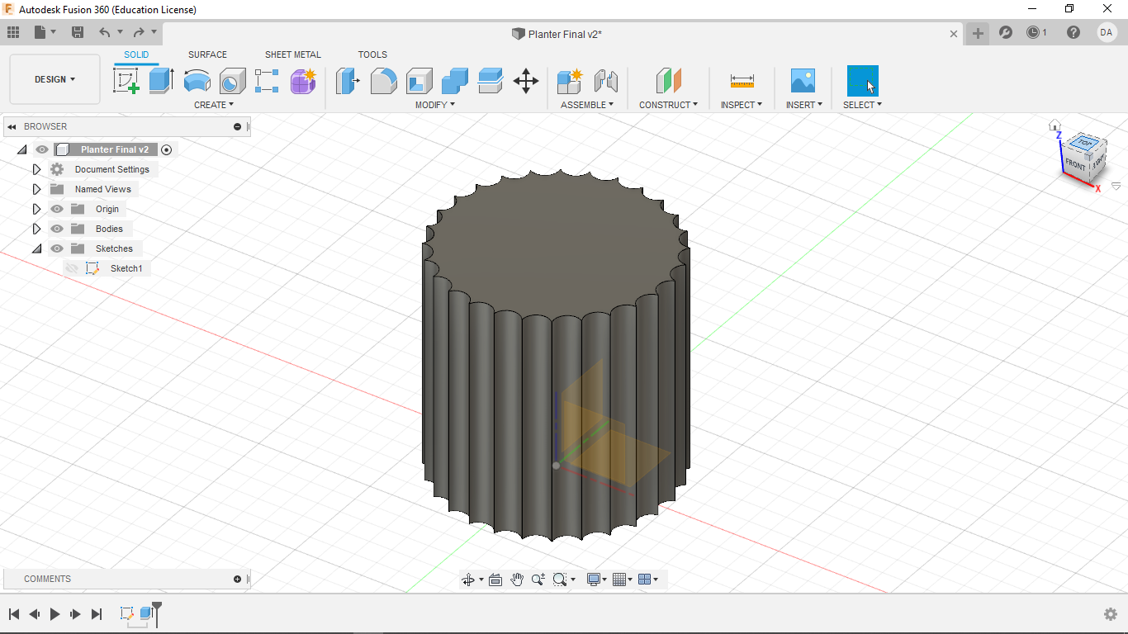Image resolution: width=1128 pixels, height=634 pixels.
Task: Redo the last action
Action: point(139,32)
